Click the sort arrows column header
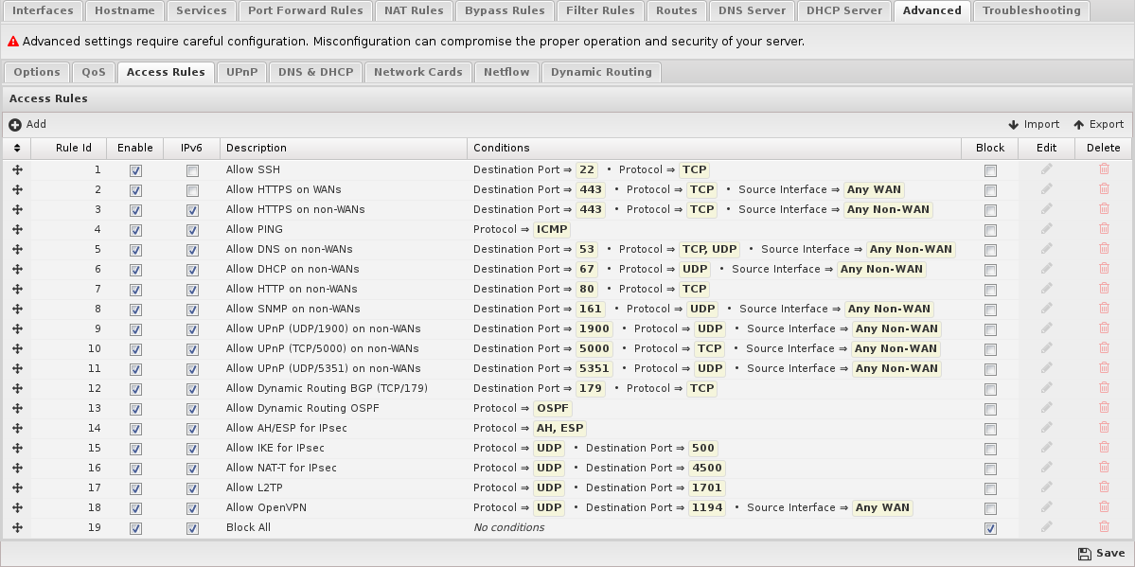This screenshot has height=567, width=1135. click(x=17, y=148)
